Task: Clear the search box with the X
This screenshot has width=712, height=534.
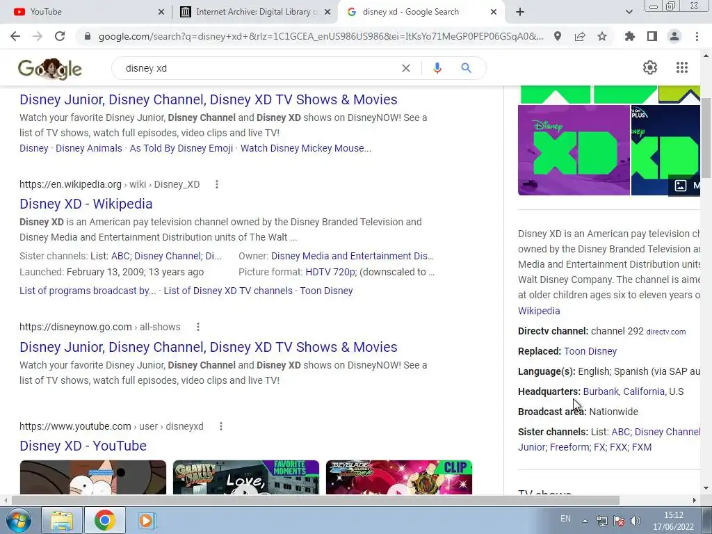Action: [406, 68]
